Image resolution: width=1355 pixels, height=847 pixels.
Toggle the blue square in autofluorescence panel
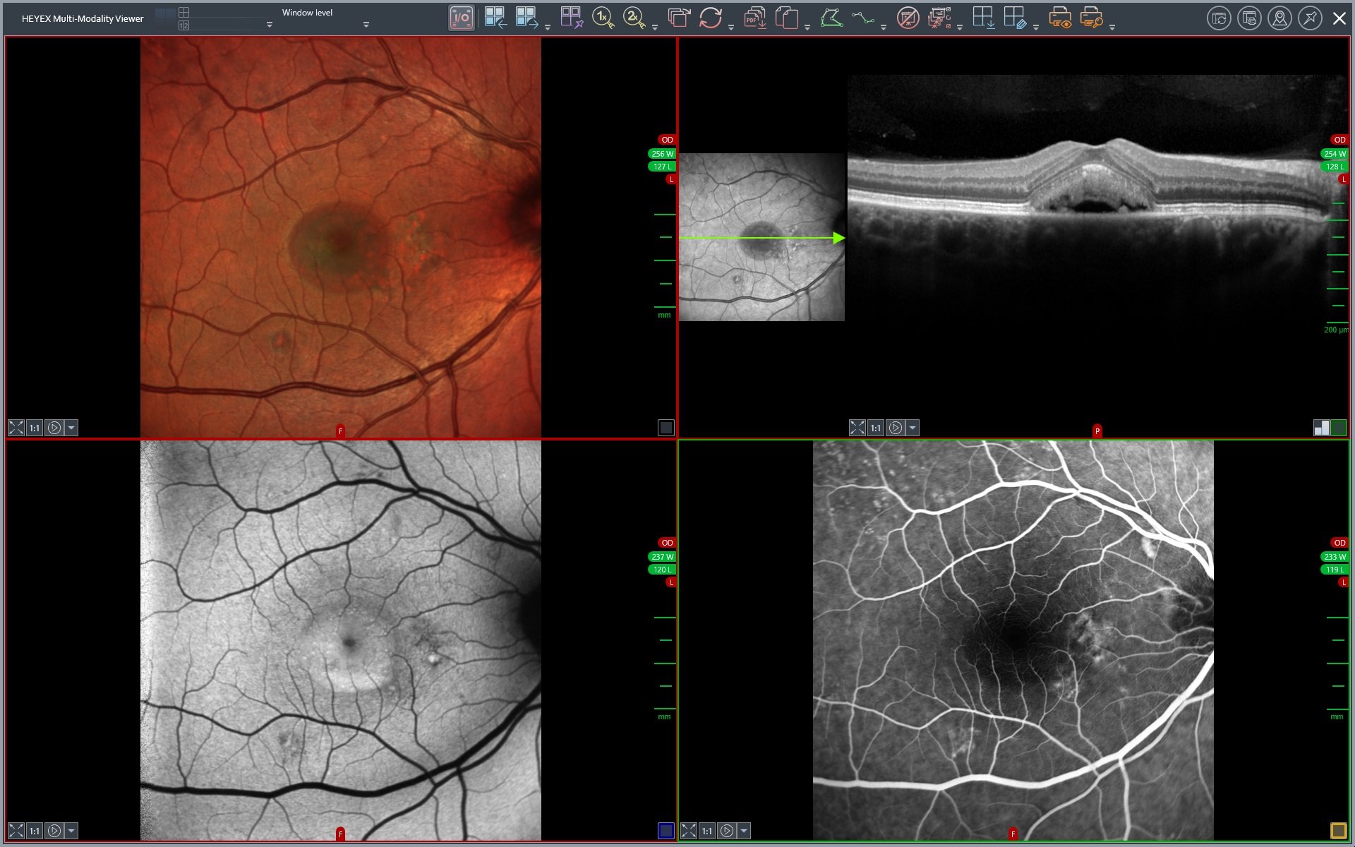(666, 831)
